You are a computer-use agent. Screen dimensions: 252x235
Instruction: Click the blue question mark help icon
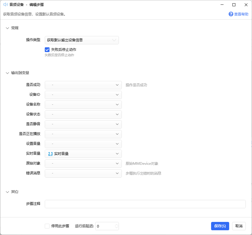231,14
